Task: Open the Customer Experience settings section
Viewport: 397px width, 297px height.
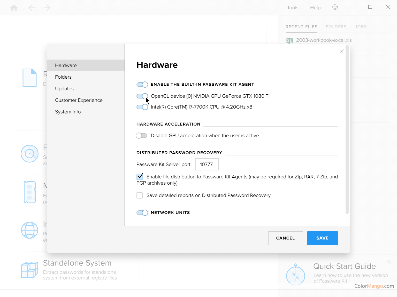Action: coord(86,100)
